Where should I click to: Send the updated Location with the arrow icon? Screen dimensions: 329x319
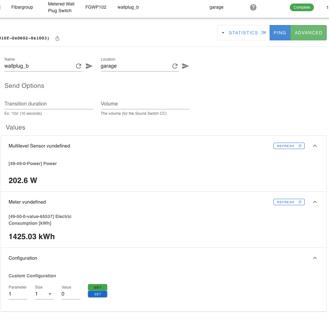(x=186, y=66)
